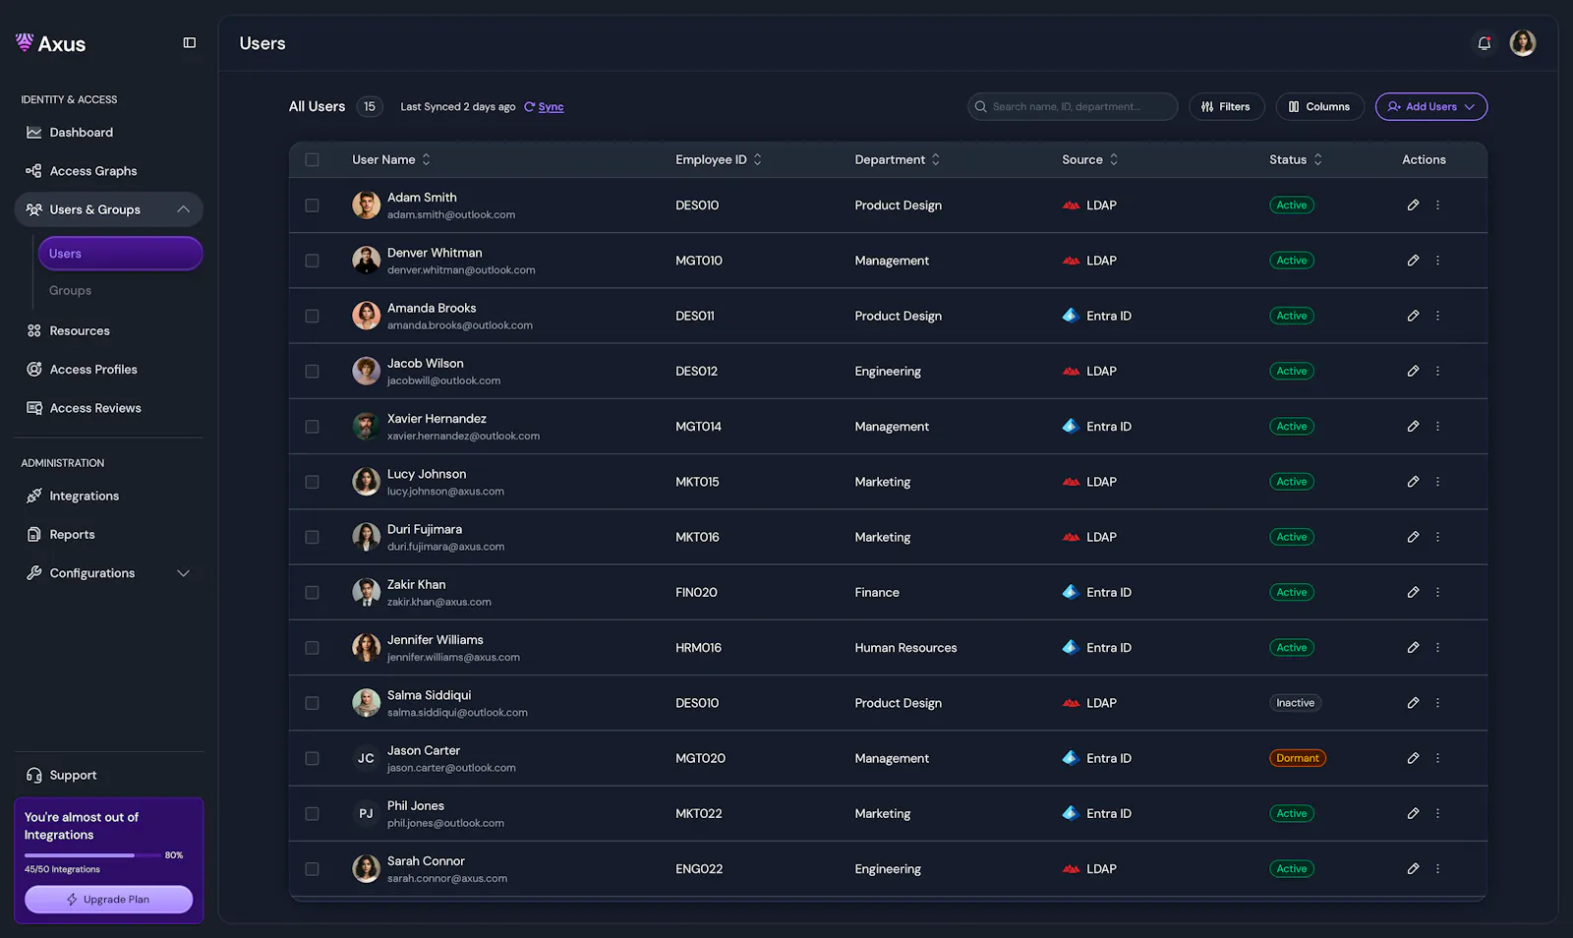Edit Xavier Hernandez user record
1573x938 pixels.
1413,427
